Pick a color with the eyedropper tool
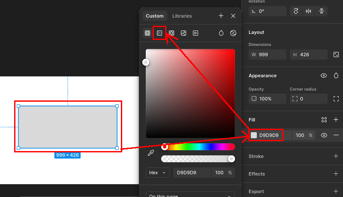Screen dimensions: 343x197 pyautogui.click(x=151, y=153)
